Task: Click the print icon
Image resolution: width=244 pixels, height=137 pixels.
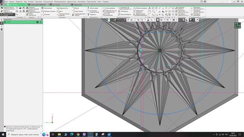Action: pyautogui.click(x=17, y=11)
